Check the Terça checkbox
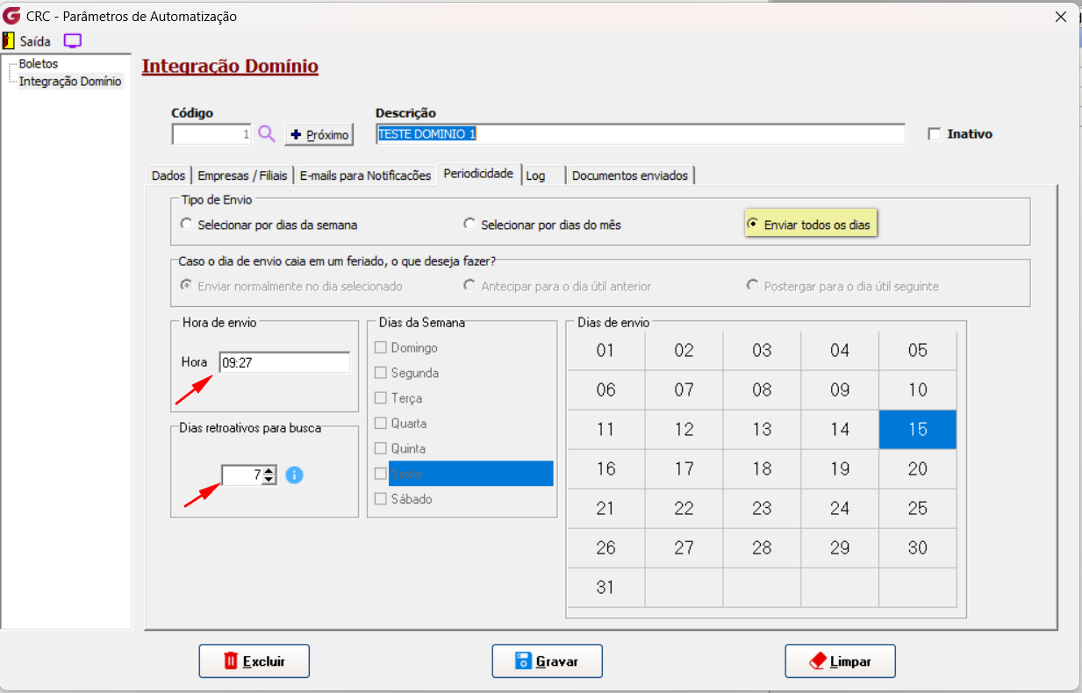Screen dimensions: 1082x693 click(381, 398)
